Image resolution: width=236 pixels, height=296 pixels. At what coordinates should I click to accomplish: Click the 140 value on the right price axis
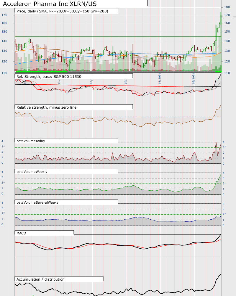click(227, 41)
